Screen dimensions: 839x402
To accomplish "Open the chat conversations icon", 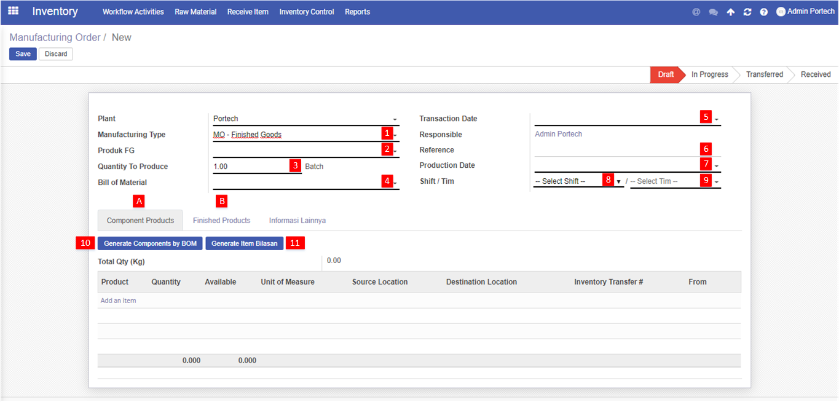I will [x=713, y=12].
